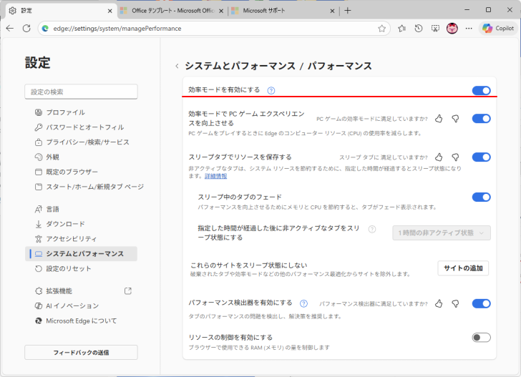Open help icon beside パフォーマンス検出器を有効にする
The height and width of the screenshot is (377, 521).
[x=303, y=303]
